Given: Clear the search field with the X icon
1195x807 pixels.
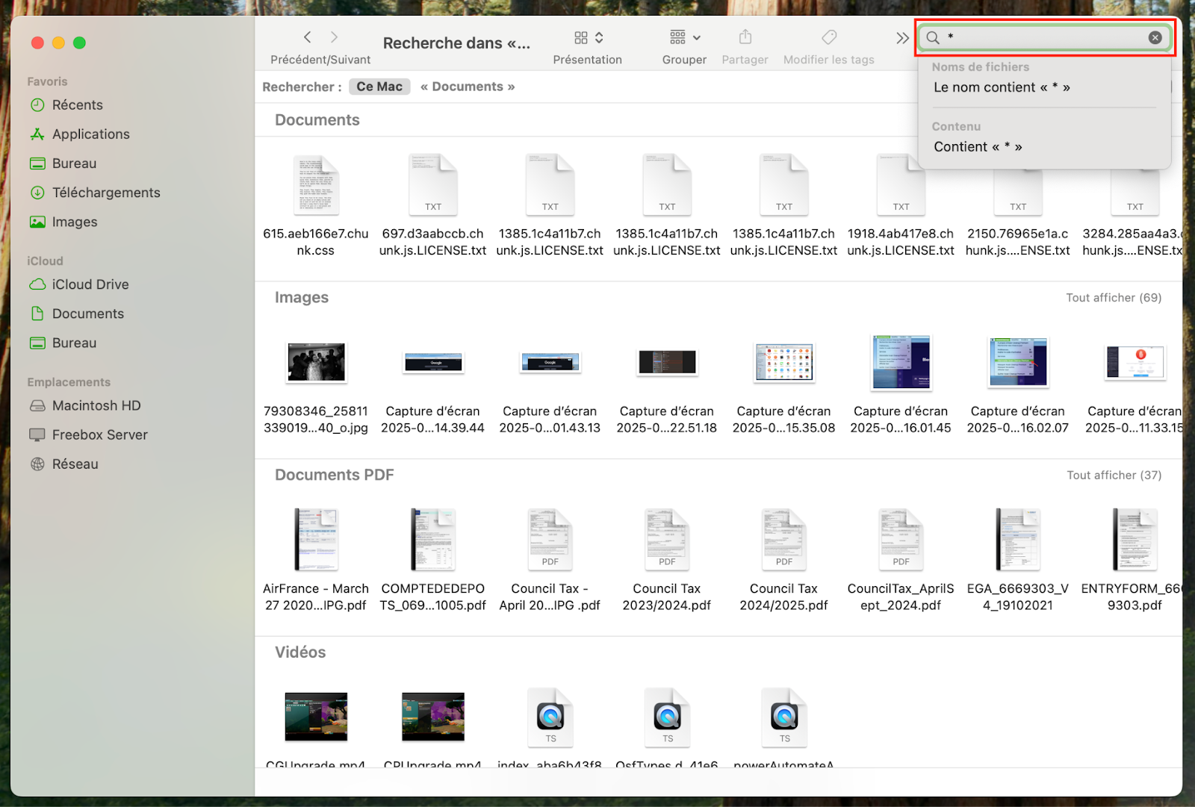Looking at the screenshot, I should point(1155,37).
